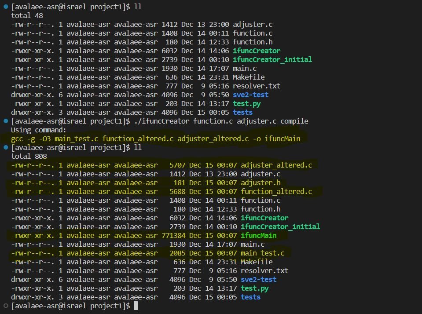Click sve2-test directory in the second listing
Viewport: 422px width, 314px height.
point(258,280)
